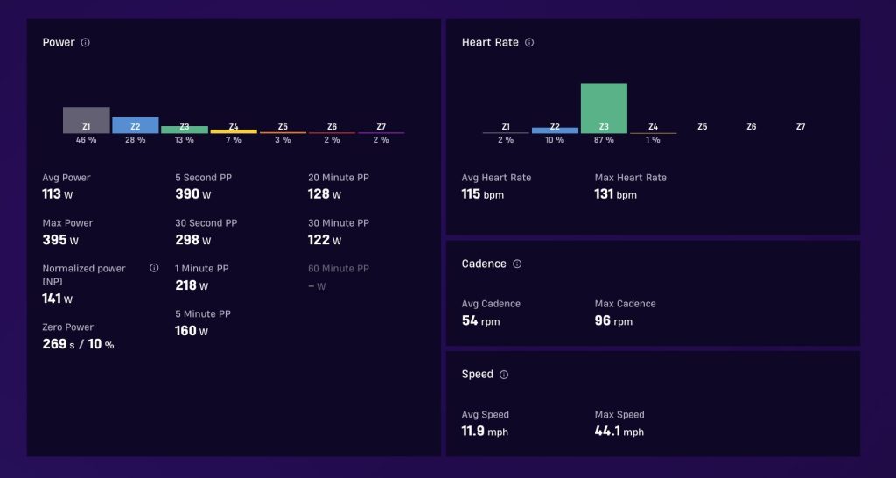Click the Max Heart Rate value 131 bpm
896x478 pixels.
[x=615, y=194]
